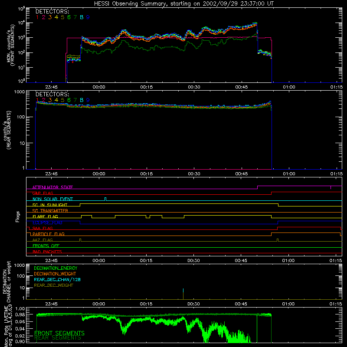Click the FRONTS_OFF flag label
347x347 pixels.
pyautogui.click(x=46, y=246)
